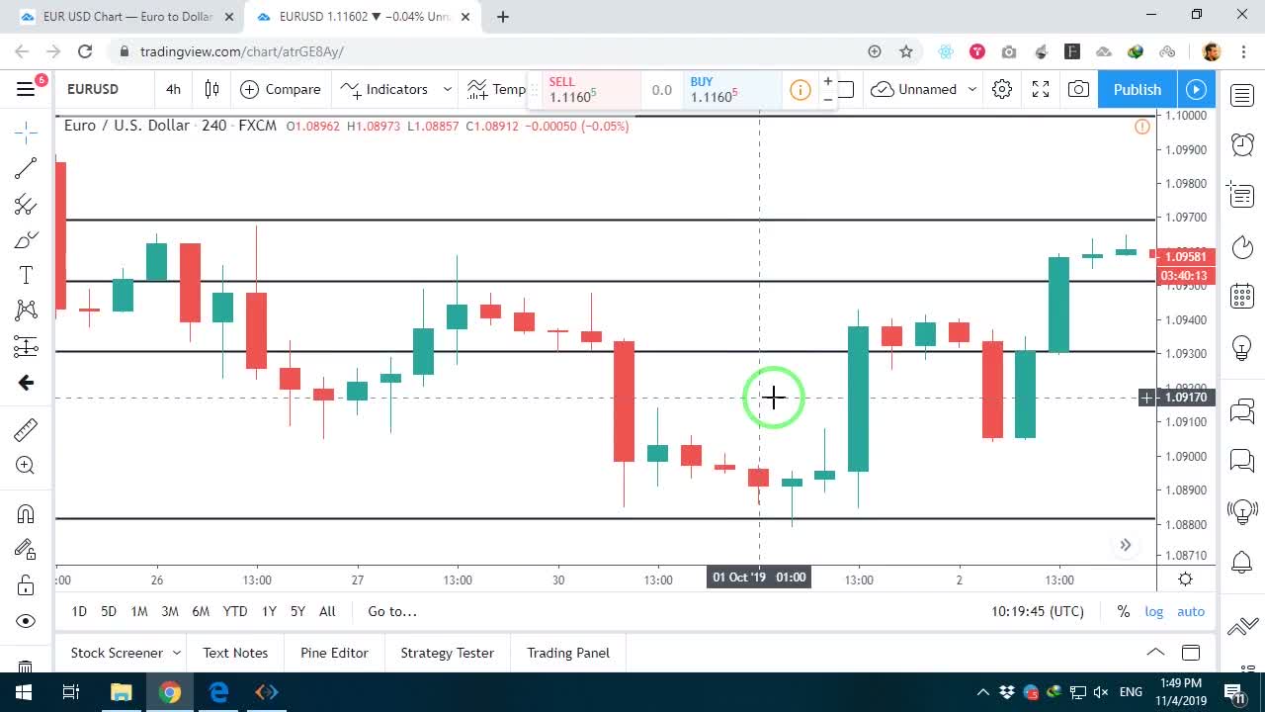This screenshot has height=712, width=1265.
Task: Open the Pine Editor tab
Action: [x=334, y=653]
